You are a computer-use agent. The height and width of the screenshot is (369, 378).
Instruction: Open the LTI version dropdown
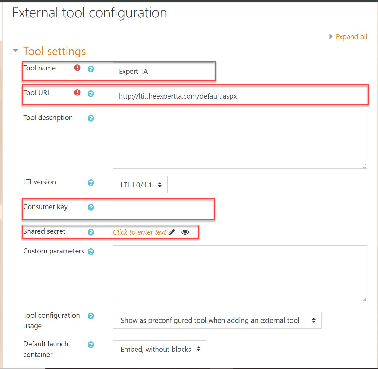click(140, 185)
